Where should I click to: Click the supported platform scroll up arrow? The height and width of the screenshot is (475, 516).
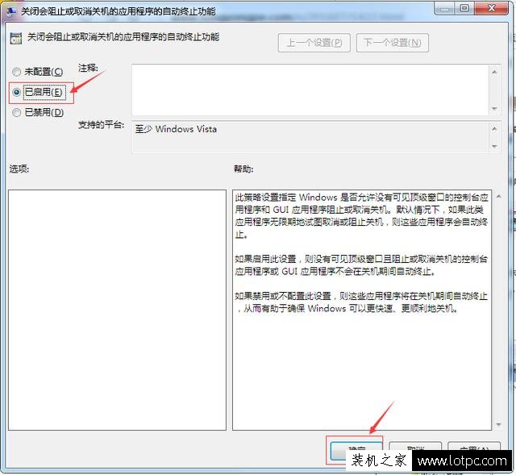coord(494,129)
